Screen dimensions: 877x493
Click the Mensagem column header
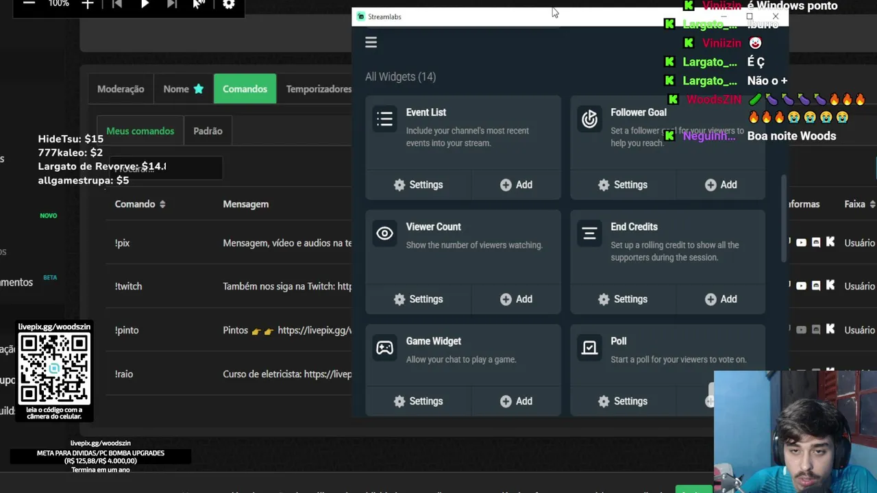click(245, 204)
